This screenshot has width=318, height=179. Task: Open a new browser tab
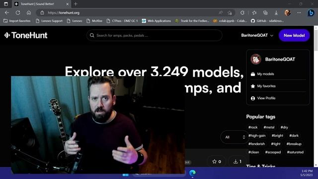pos(76,4)
